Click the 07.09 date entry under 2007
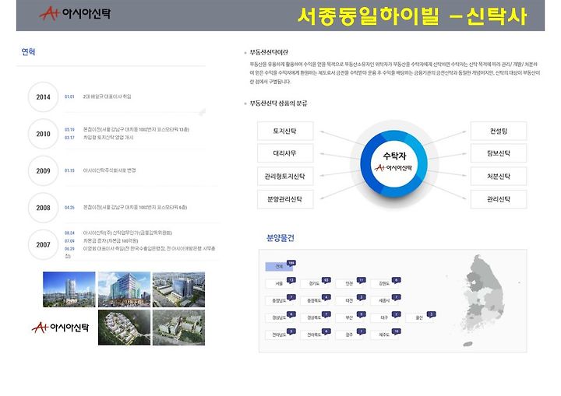561x396 pixels. pos(69,241)
